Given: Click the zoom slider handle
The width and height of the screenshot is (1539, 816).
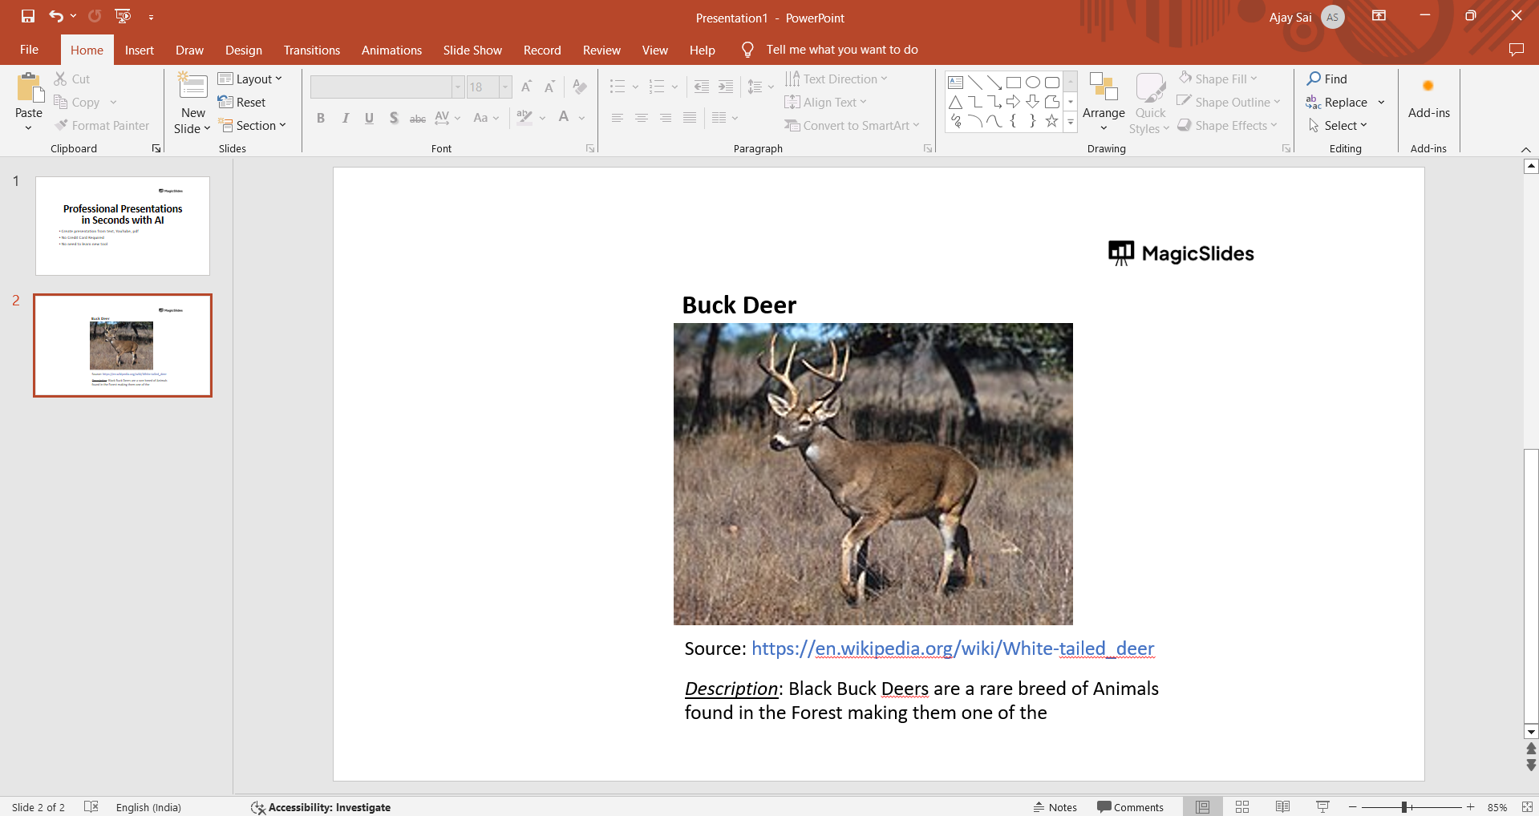Looking at the screenshot, I should tap(1404, 807).
